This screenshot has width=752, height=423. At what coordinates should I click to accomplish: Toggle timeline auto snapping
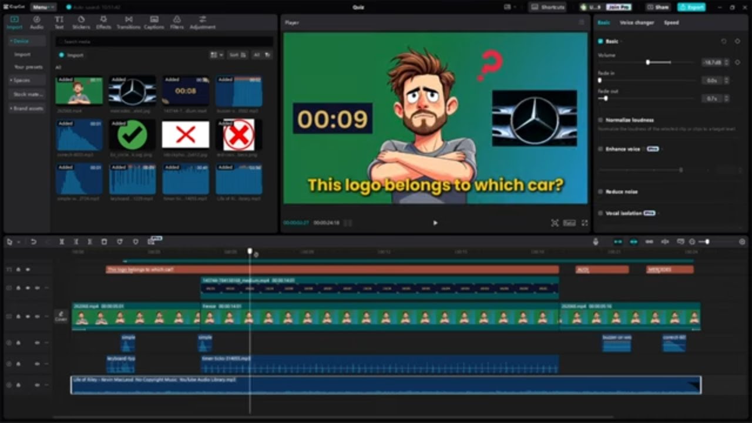633,241
